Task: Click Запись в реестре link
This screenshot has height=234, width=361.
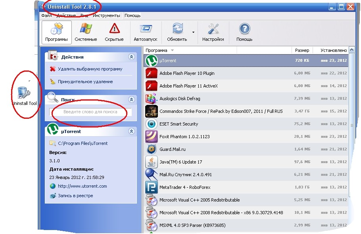Action: [x=75, y=196]
